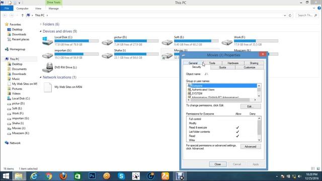
Task: Open address bar history dropdown
Action: 285,16
